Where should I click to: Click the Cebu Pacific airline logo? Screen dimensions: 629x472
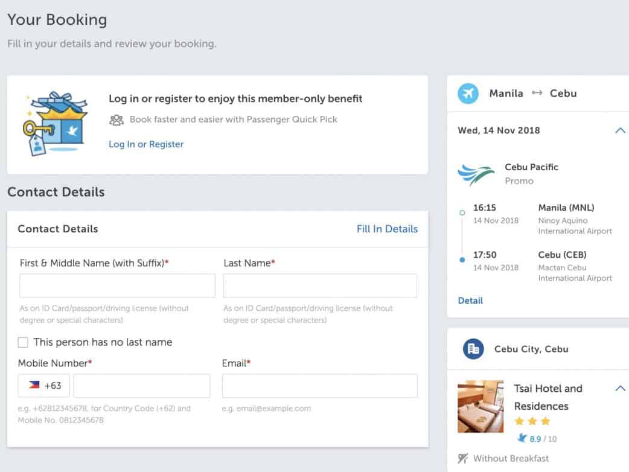[476, 174]
